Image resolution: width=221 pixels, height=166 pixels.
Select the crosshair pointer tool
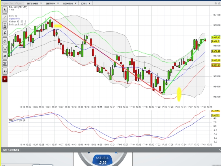[x=4, y=10]
